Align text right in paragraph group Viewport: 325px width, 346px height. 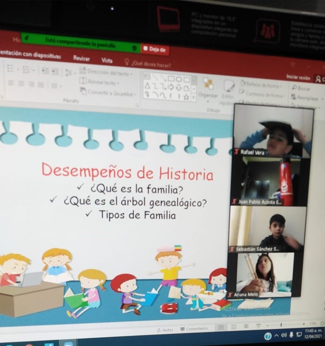31,84
